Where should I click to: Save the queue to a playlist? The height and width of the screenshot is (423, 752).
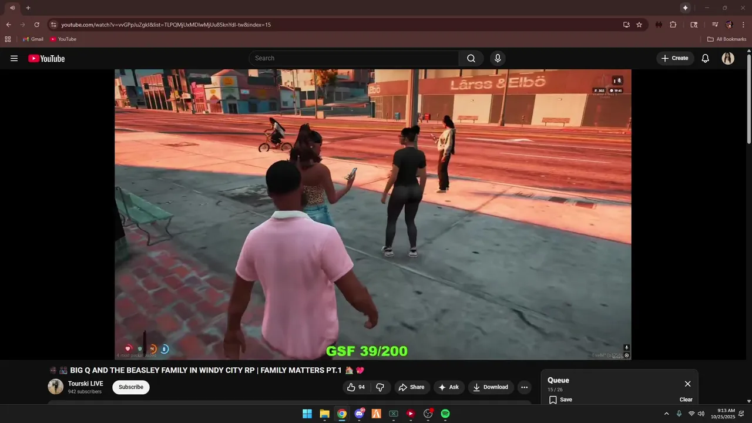(x=560, y=399)
